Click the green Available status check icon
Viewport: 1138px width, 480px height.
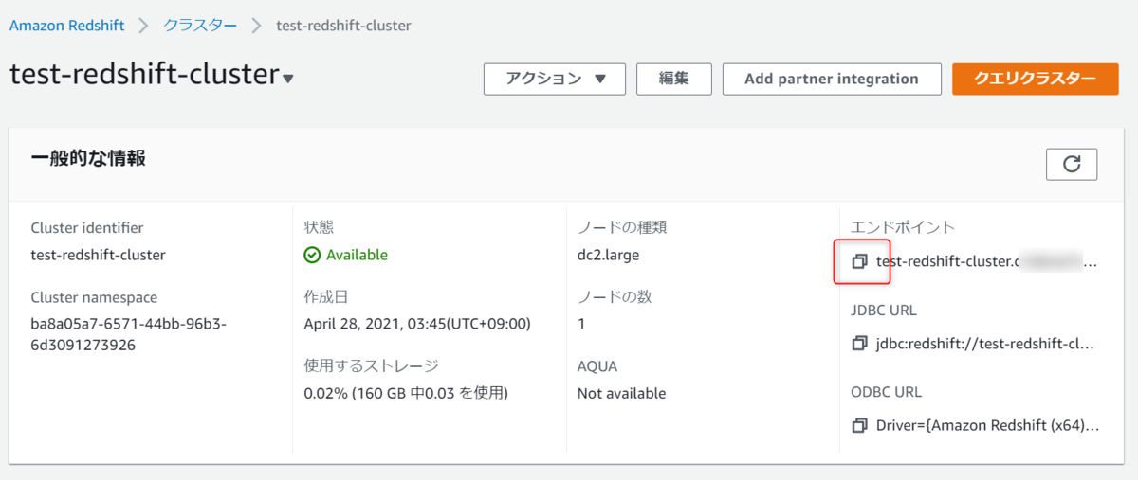coord(312,255)
